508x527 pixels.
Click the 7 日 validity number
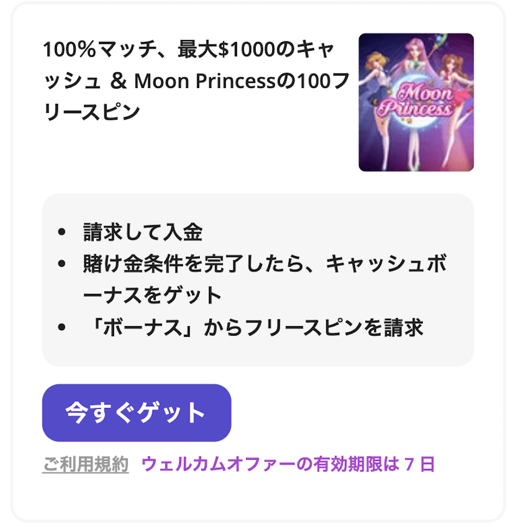pos(420,464)
